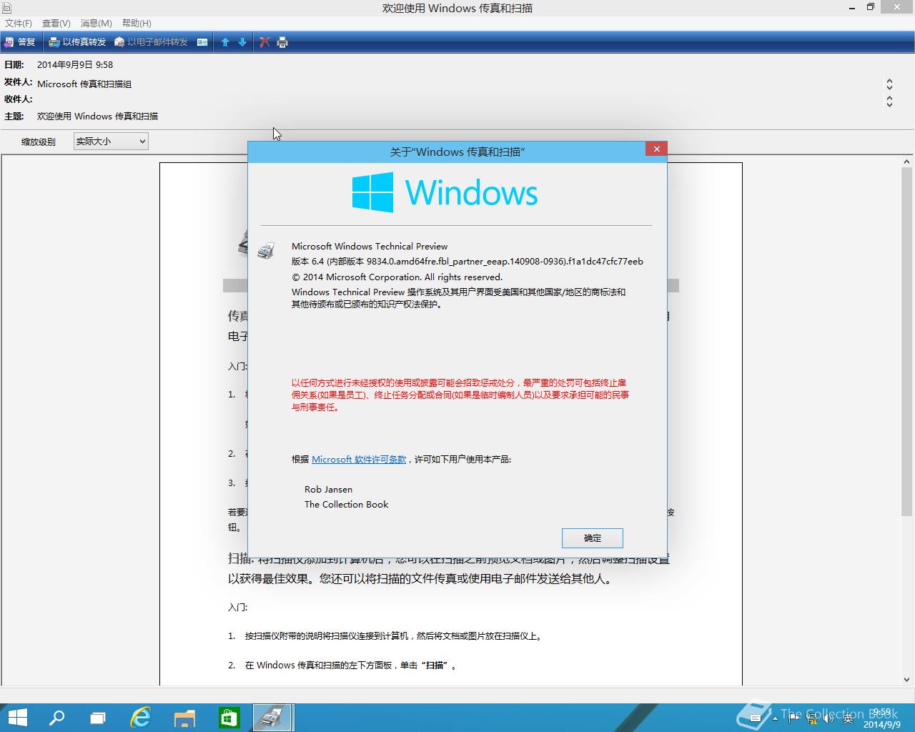
Task: Open the 查看(V) menu
Action: [x=56, y=23]
